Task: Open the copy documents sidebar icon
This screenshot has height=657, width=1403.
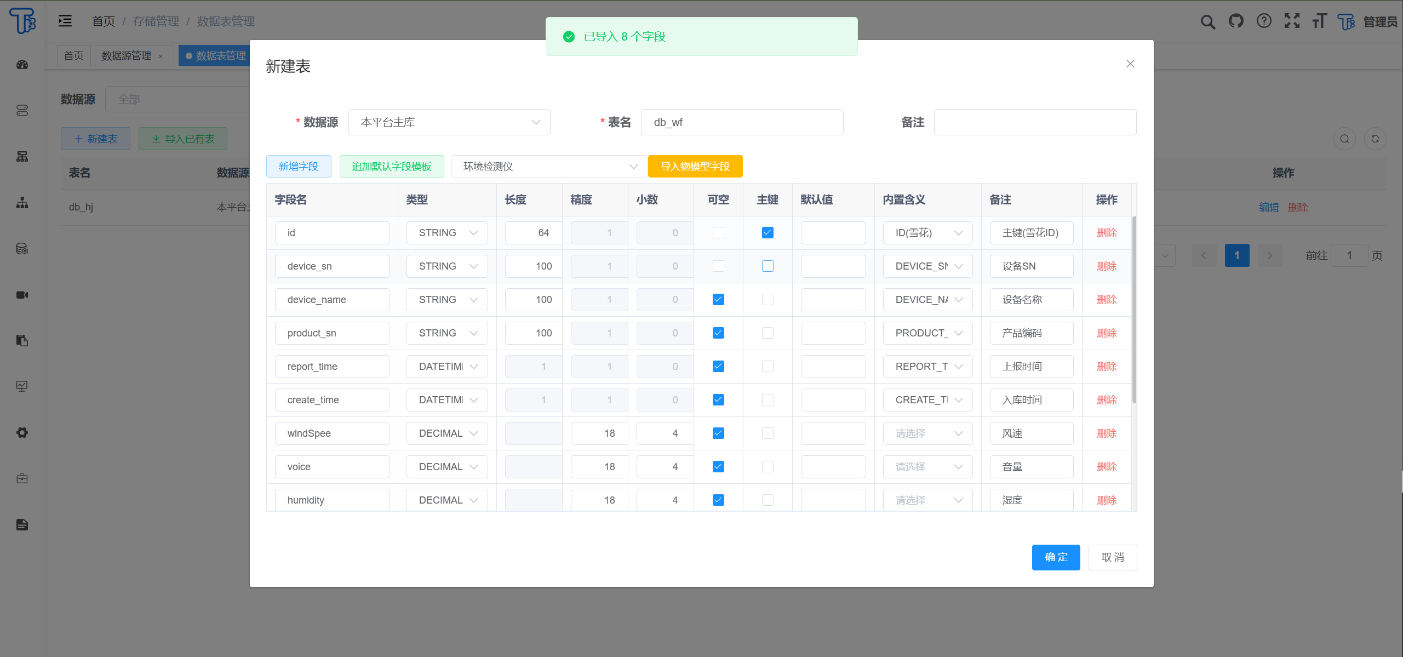Action: click(22, 341)
